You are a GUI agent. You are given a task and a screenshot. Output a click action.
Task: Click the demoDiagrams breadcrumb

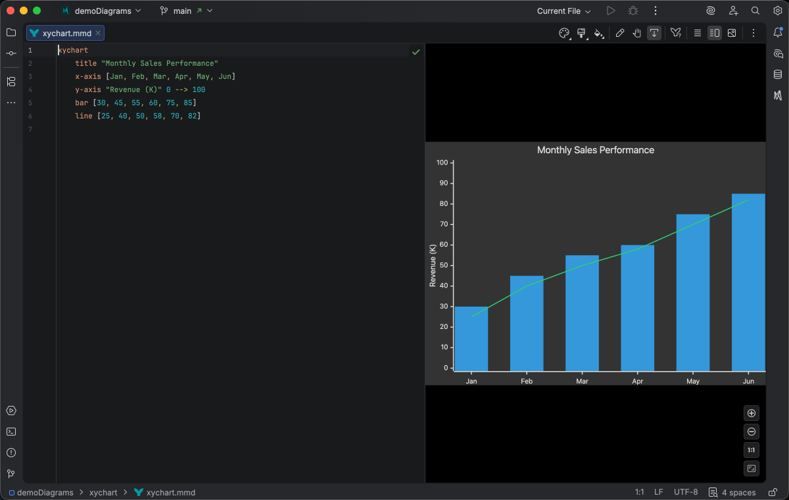42,492
